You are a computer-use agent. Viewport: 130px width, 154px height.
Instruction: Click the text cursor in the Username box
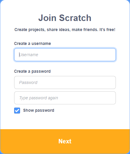(x=19, y=55)
